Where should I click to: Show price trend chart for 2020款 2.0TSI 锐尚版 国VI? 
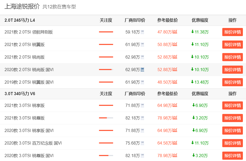pyautogui.click(x=175, y=70)
